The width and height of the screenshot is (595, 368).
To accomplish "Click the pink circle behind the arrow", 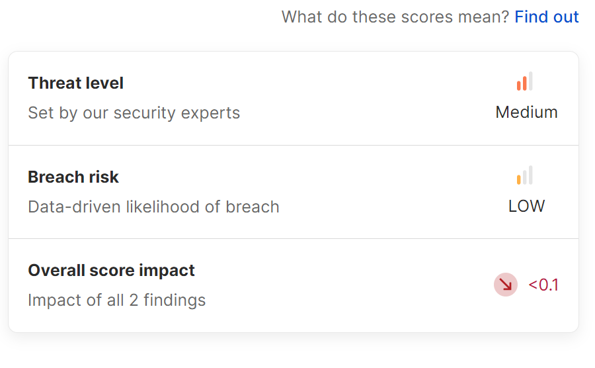I will click(506, 285).
